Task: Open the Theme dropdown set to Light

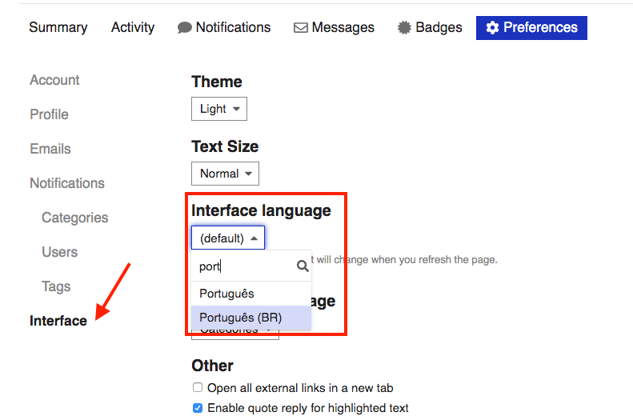Action: pos(218,109)
